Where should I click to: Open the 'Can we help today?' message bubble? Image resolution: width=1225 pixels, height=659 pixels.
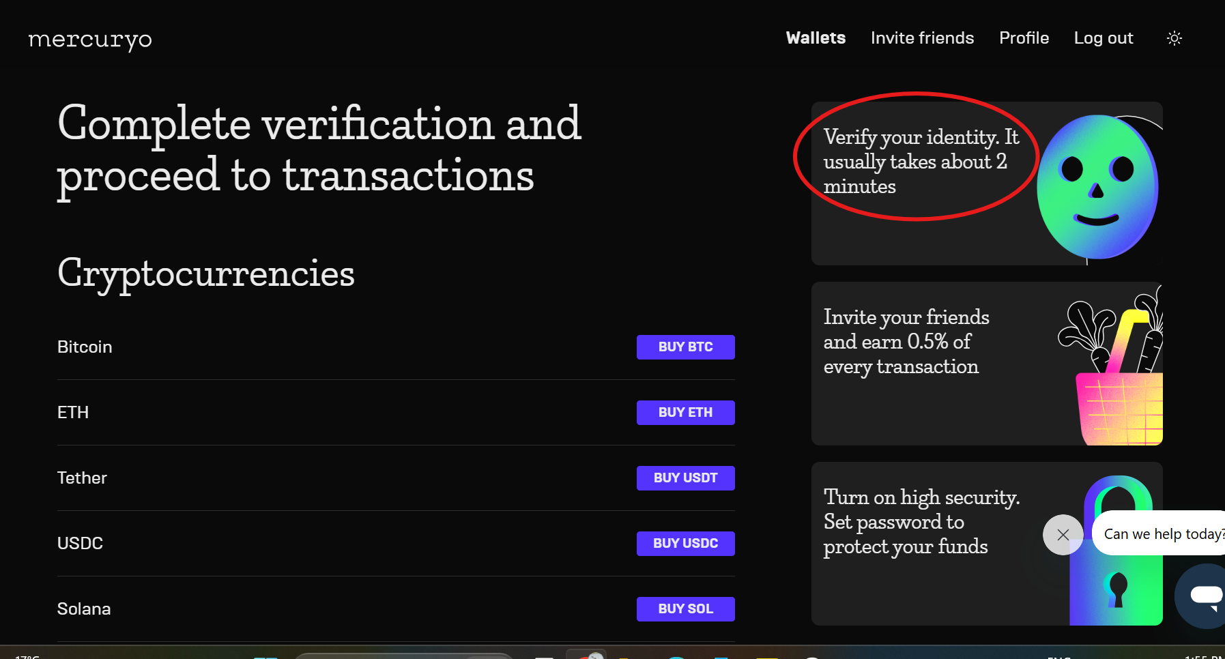[x=1160, y=534]
